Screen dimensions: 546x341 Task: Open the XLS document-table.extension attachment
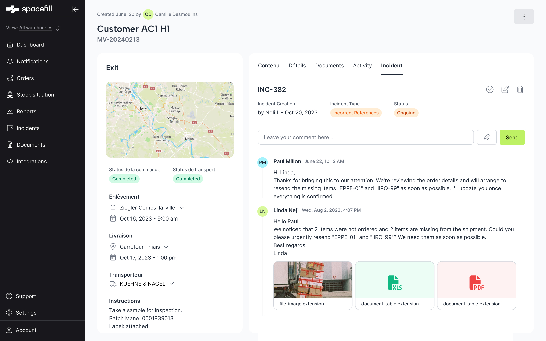tap(395, 286)
